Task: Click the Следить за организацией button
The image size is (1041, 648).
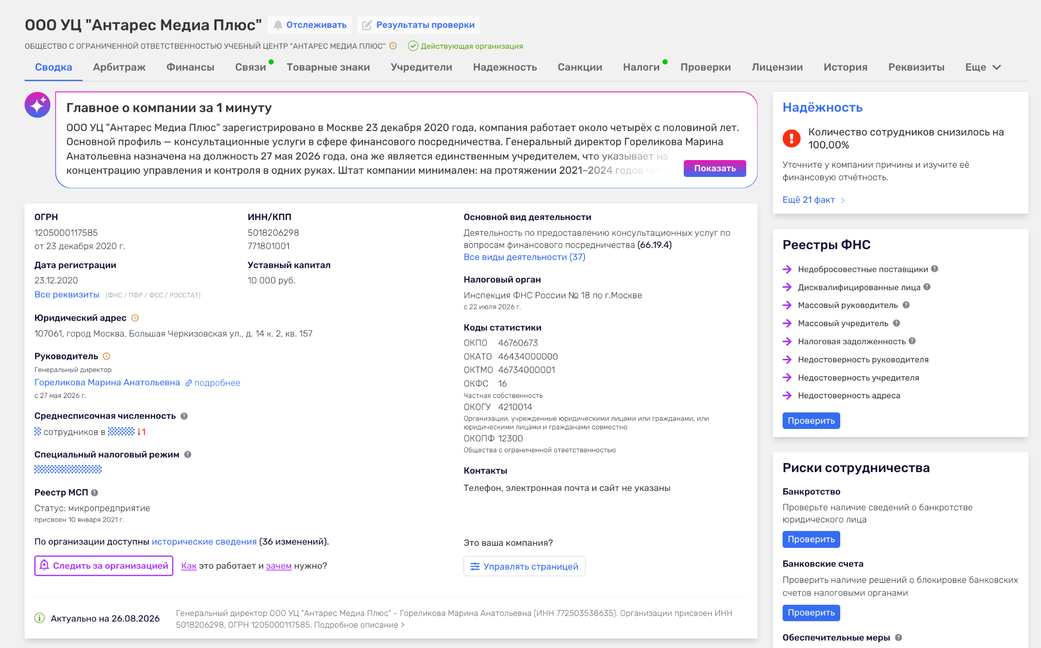Action: pyautogui.click(x=104, y=566)
